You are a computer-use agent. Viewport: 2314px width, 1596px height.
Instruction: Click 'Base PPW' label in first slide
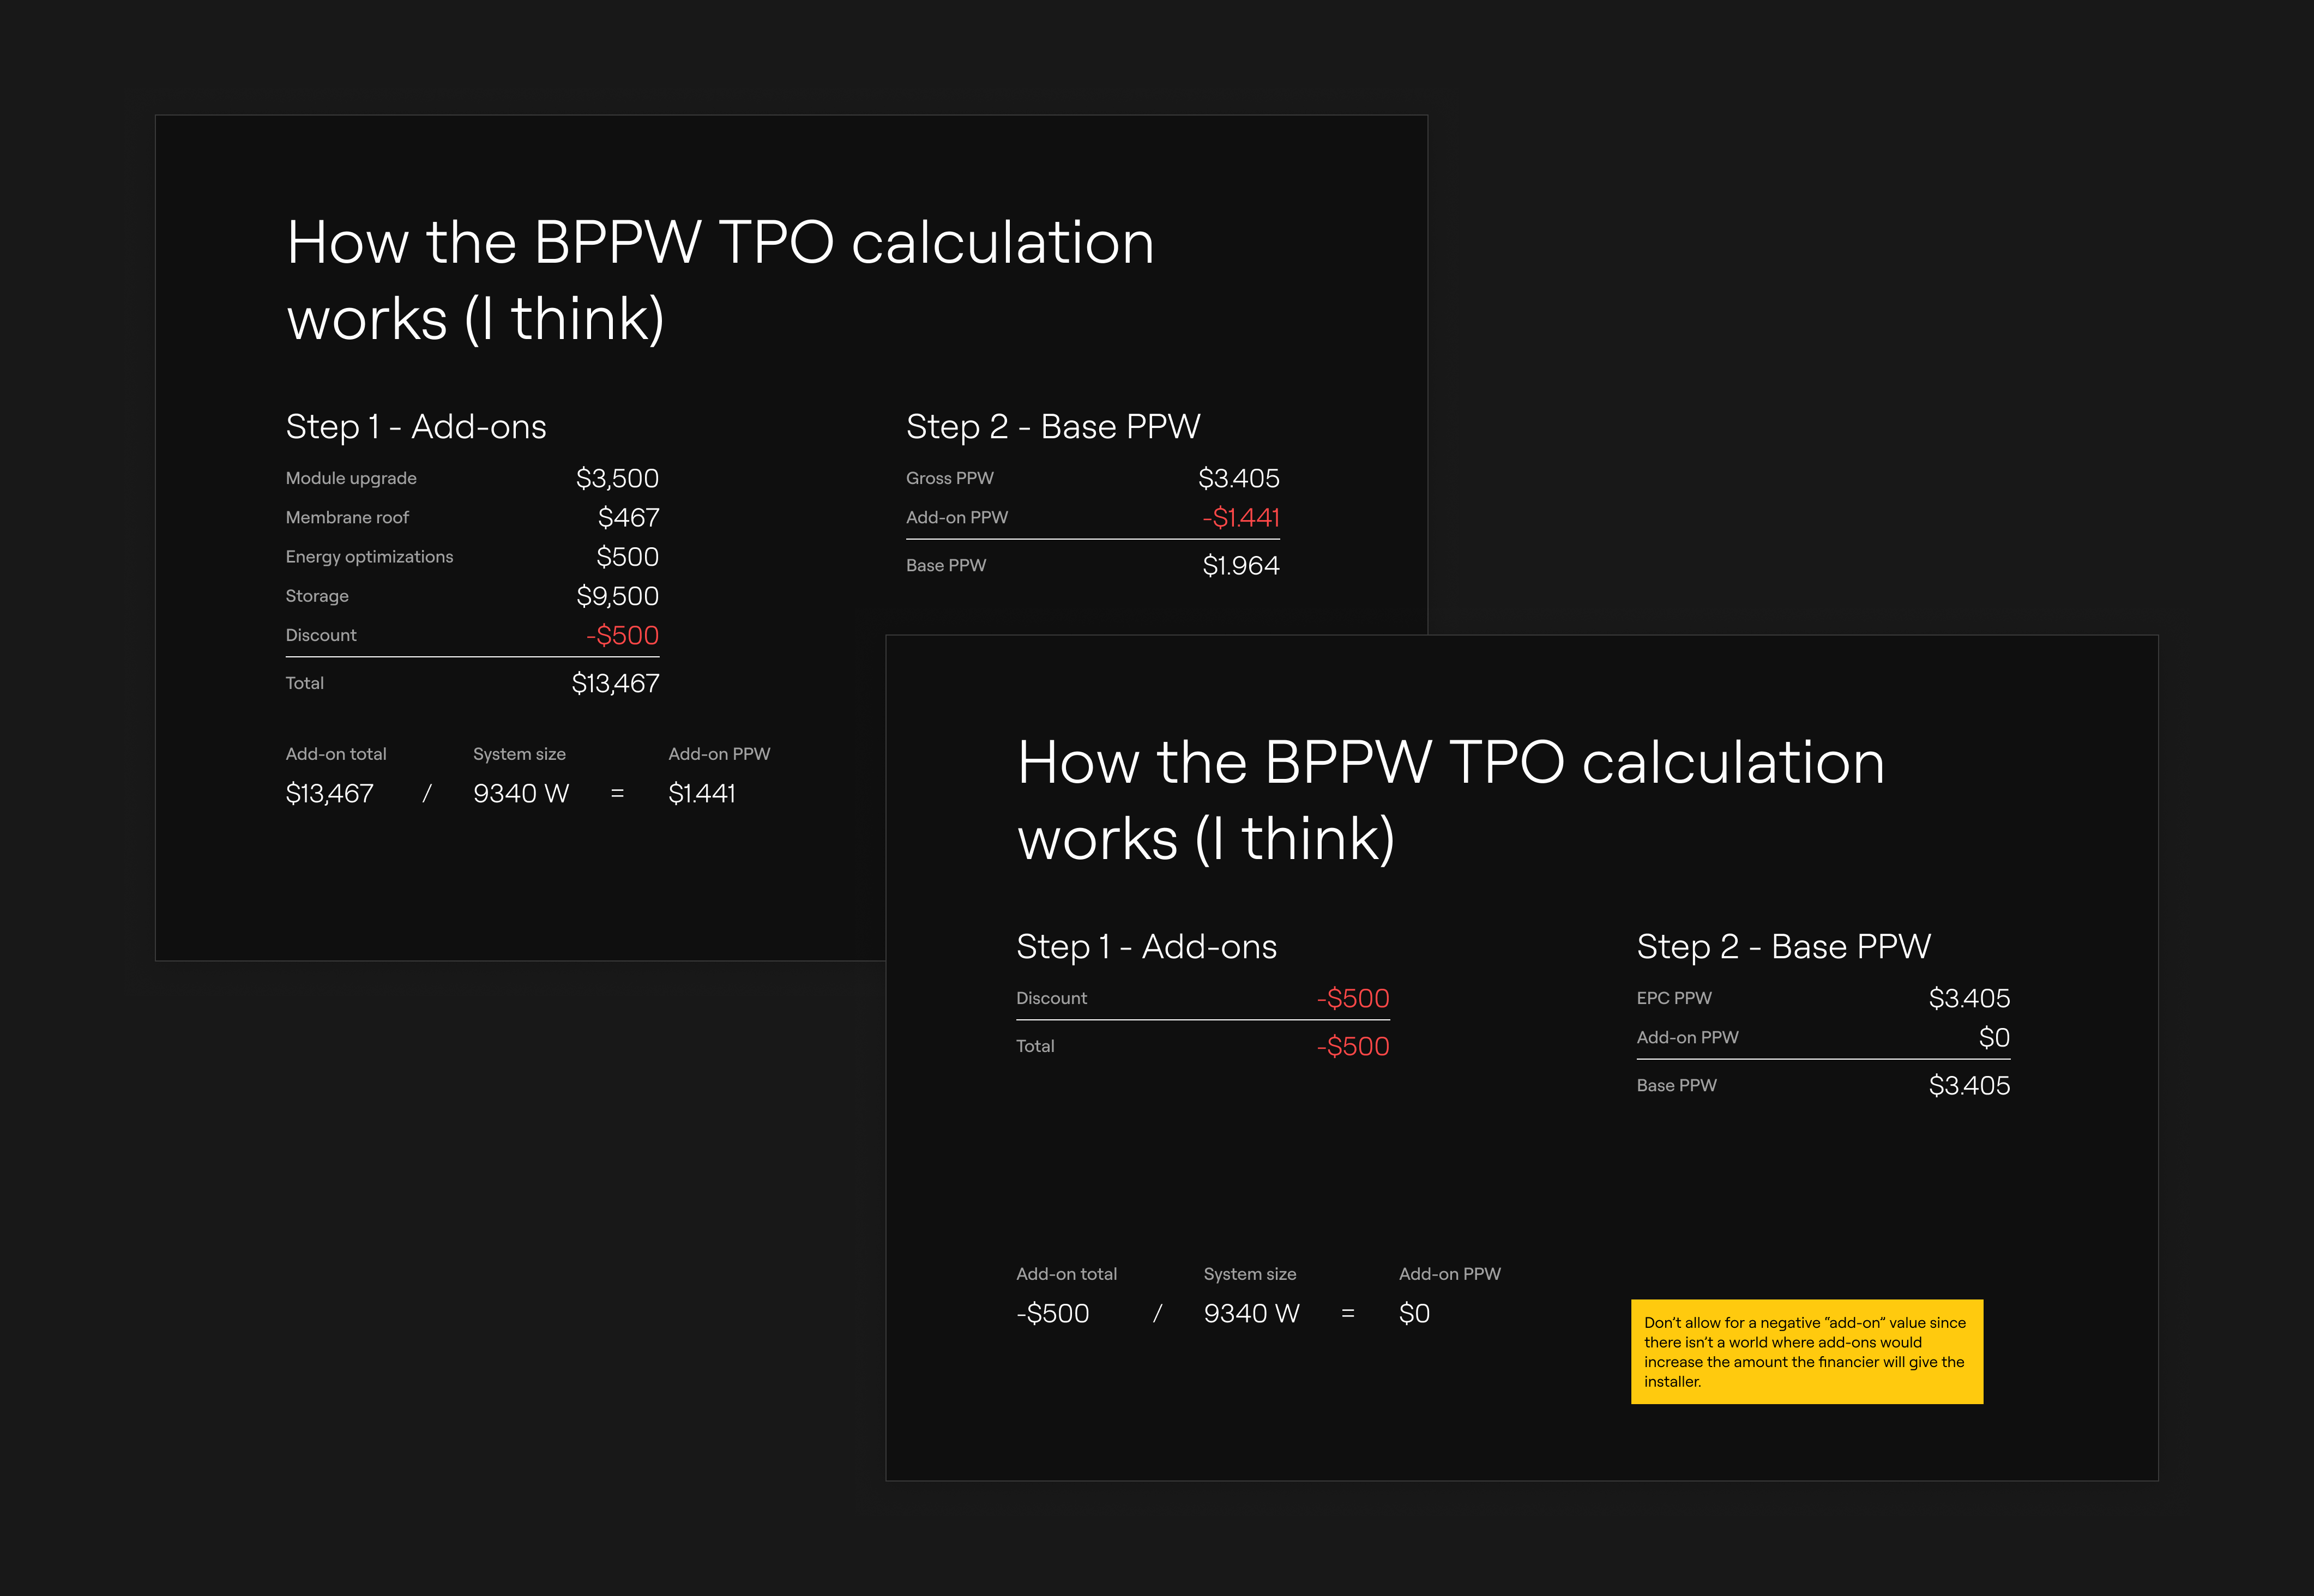click(946, 565)
